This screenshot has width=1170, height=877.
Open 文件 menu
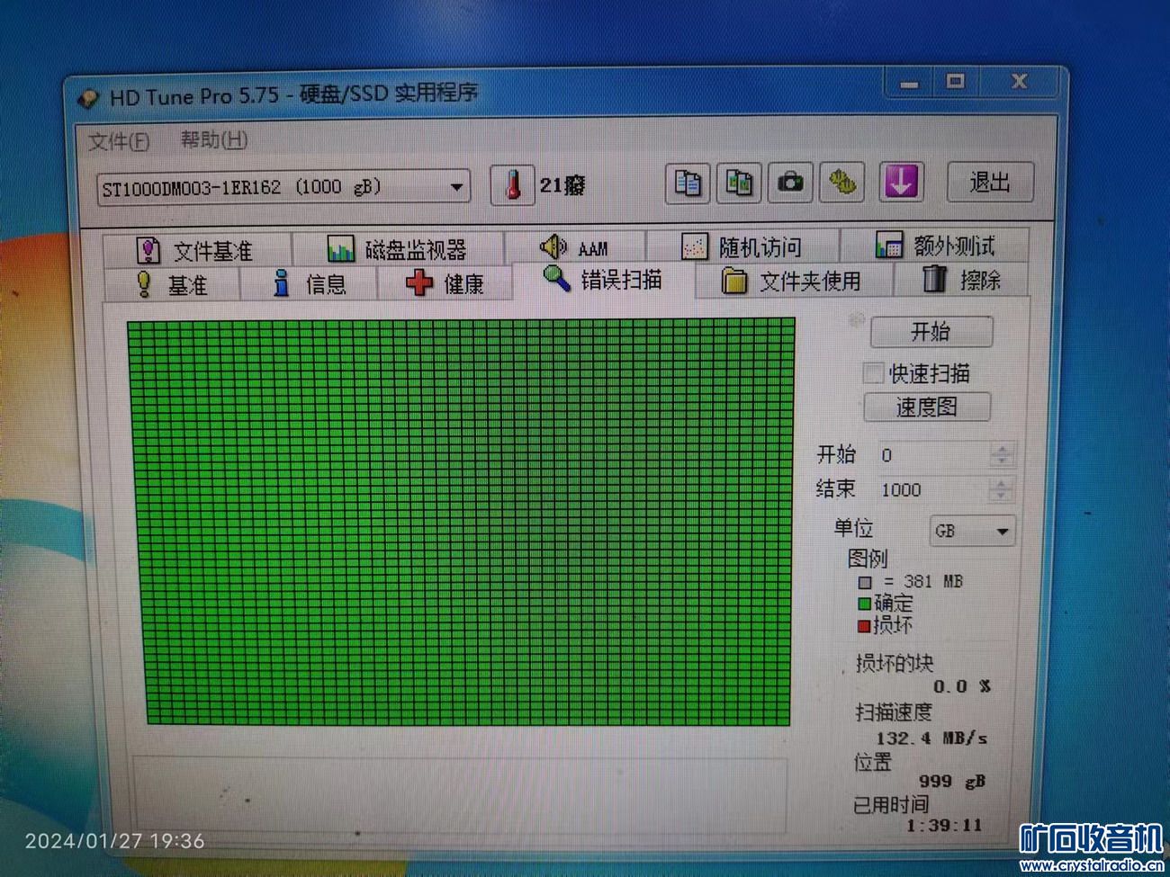119,142
